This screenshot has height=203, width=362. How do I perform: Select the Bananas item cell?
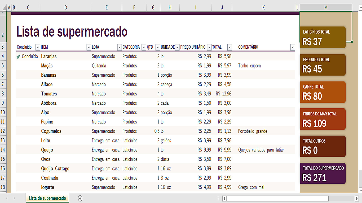(x=66, y=75)
